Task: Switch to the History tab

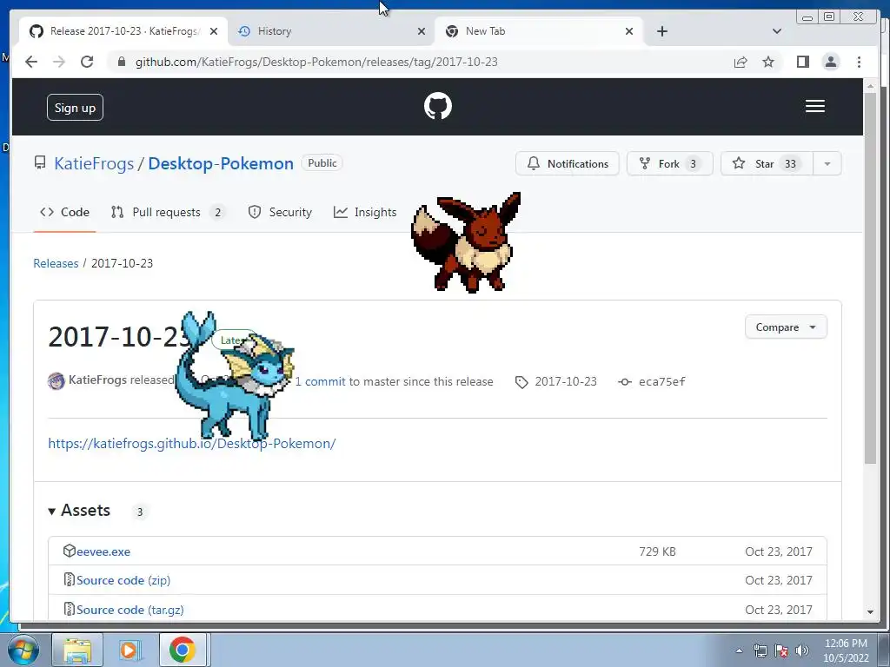Action: 331,31
